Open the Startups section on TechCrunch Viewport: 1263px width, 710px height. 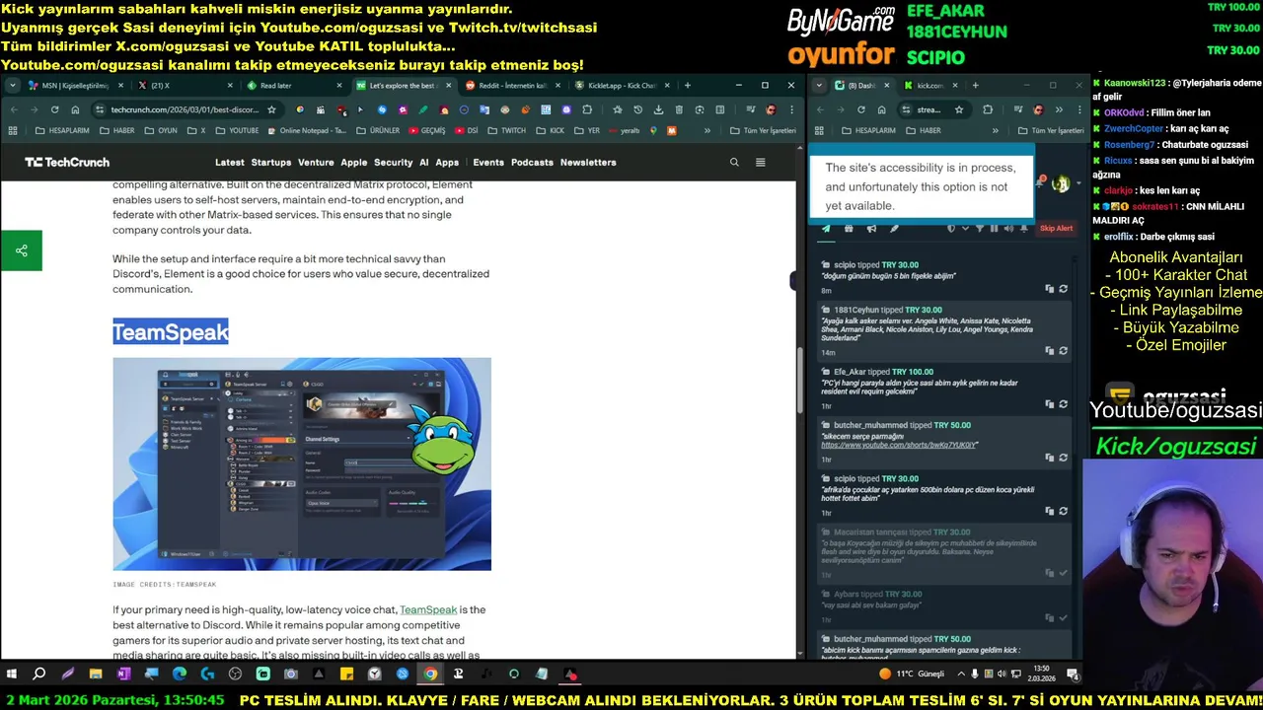pos(271,162)
